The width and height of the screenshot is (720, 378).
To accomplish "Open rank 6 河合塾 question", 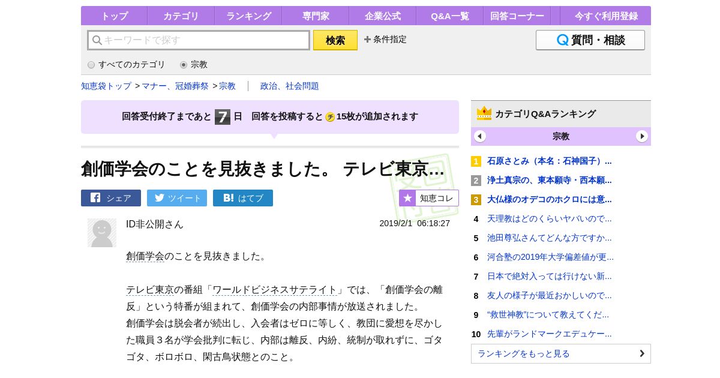I will point(550,257).
